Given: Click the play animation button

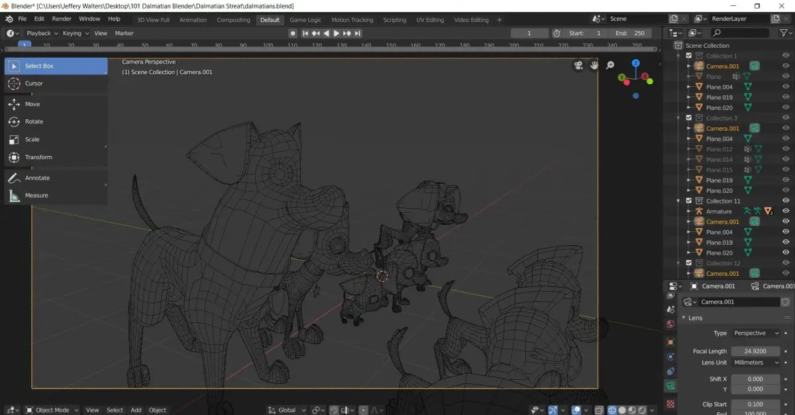Looking at the screenshot, I should pos(337,33).
